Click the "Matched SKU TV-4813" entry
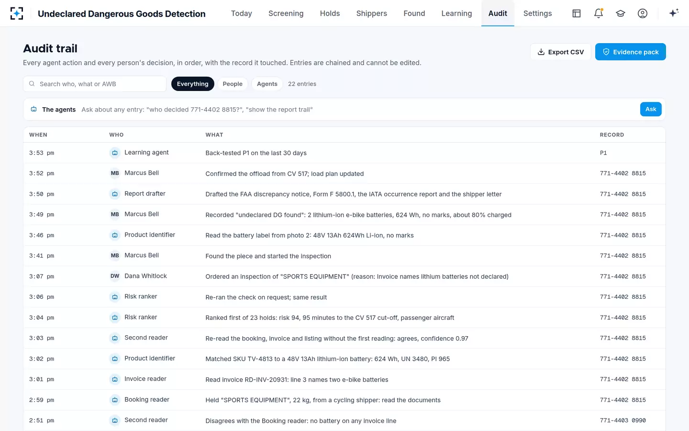 [327, 359]
